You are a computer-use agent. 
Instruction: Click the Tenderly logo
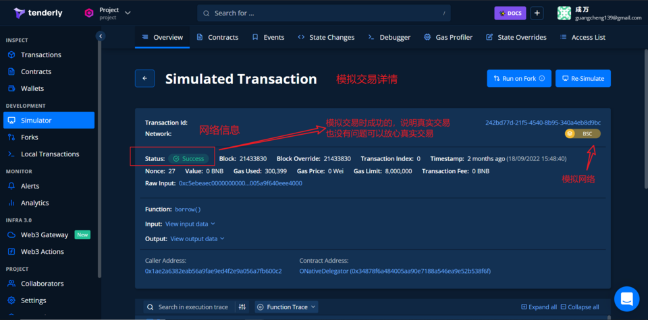tap(38, 13)
